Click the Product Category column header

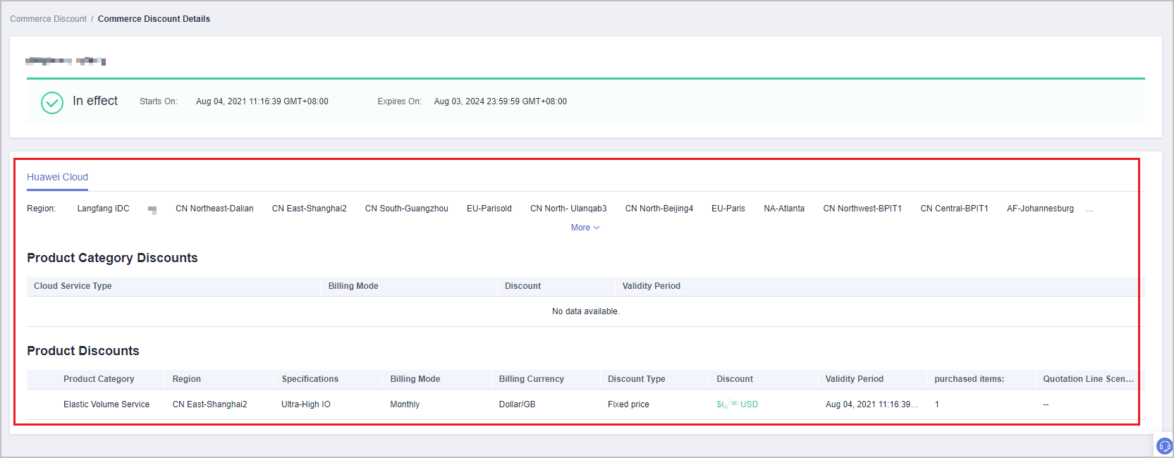click(x=99, y=379)
